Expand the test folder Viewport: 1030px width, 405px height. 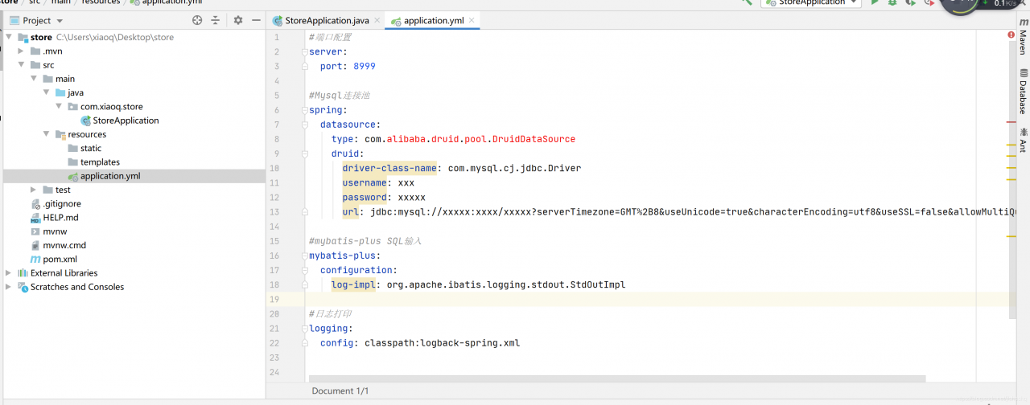click(x=33, y=190)
